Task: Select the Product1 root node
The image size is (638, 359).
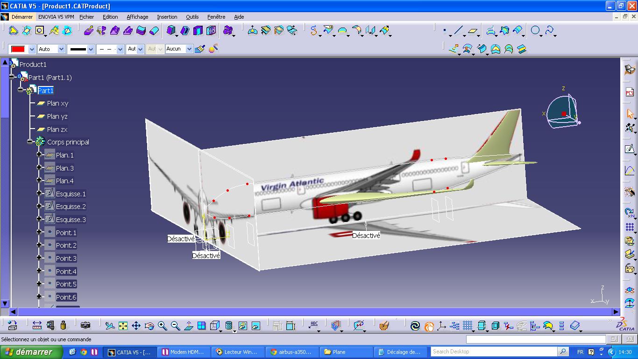Action: tap(33, 65)
